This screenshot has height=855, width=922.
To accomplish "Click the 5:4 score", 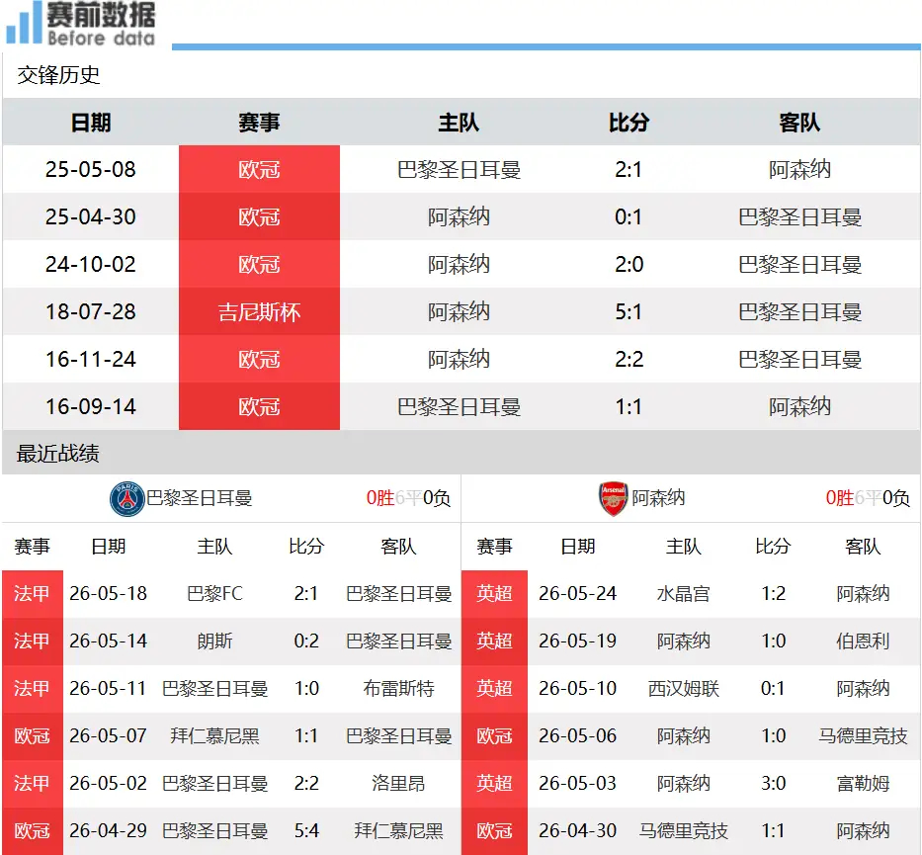I will tap(306, 831).
